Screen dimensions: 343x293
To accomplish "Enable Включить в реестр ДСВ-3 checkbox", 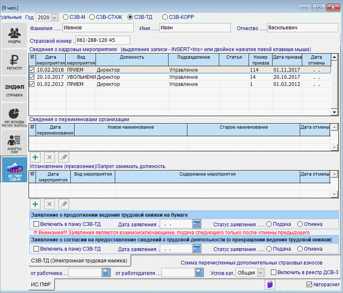I will coord(274,272).
